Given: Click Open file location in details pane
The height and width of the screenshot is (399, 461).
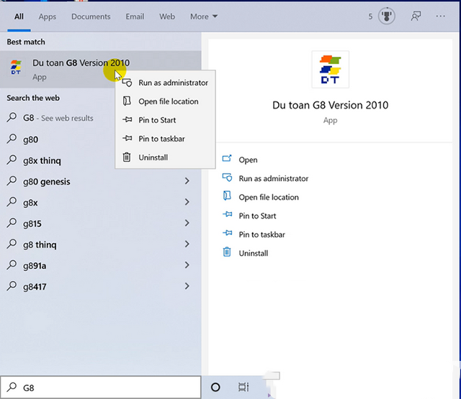Looking at the screenshot, I should tap(269, 197).
